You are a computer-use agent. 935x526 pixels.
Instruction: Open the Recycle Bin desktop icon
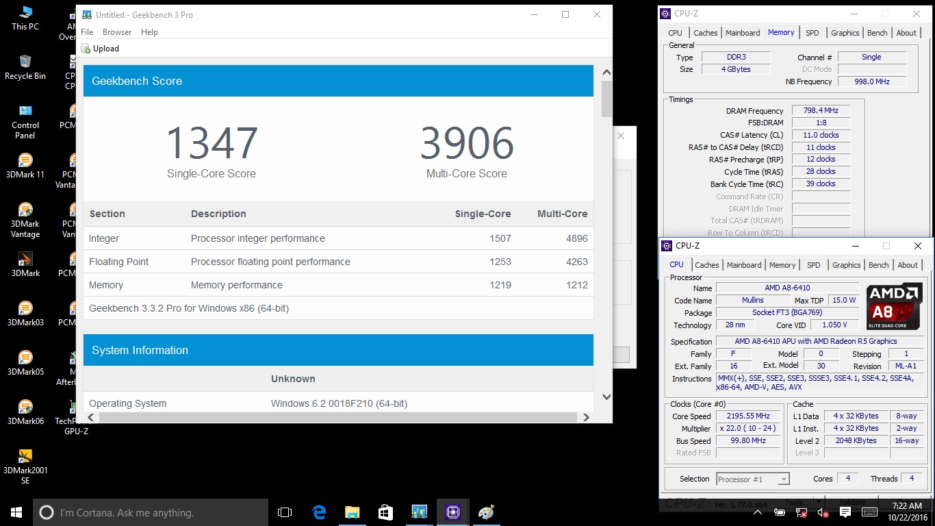pyautogui.click(x=25, y=67)
